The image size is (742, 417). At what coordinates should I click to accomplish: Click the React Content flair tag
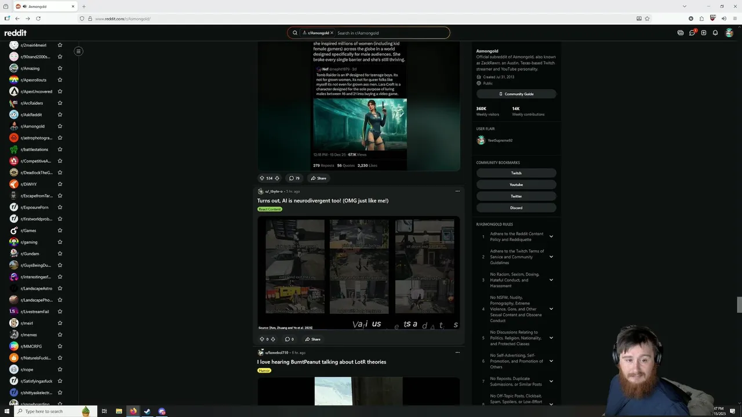(x=270, y=209)
